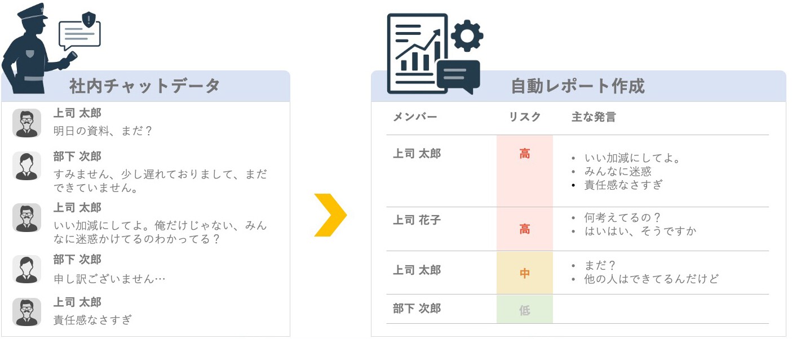Click avatar beside the 申し訳ございません message

27,269
